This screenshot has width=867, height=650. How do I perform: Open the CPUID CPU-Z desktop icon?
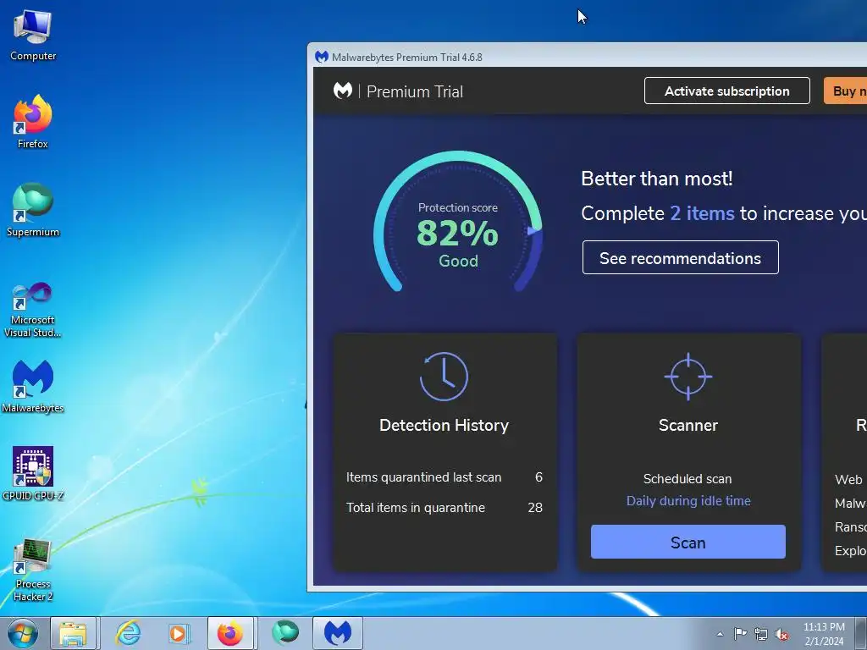[33, 474]
